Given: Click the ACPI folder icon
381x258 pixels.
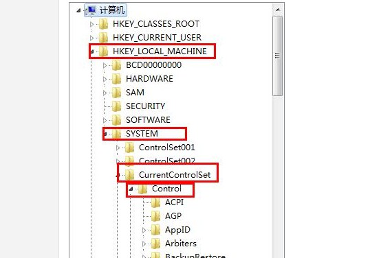Looking at the screenshot, I should 155,202.
